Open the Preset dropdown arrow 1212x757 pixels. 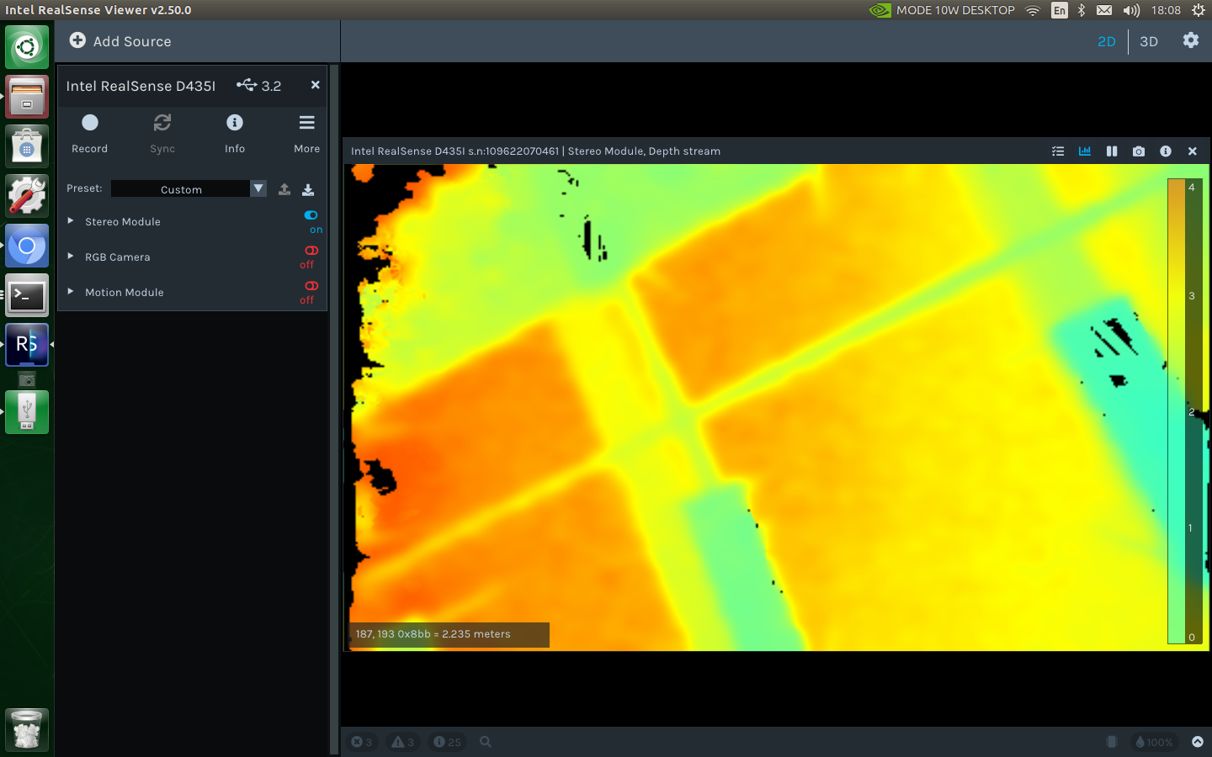click(258, 188)
